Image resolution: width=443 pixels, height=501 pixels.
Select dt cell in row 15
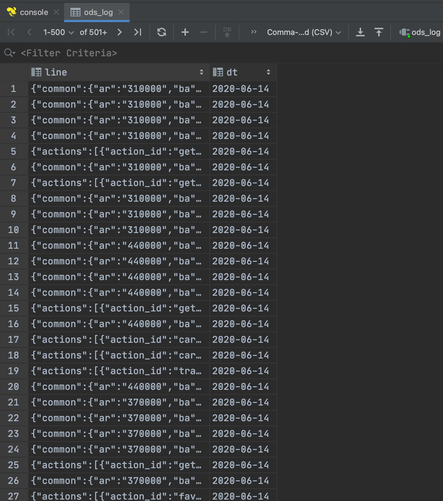(x=243, y=308)
